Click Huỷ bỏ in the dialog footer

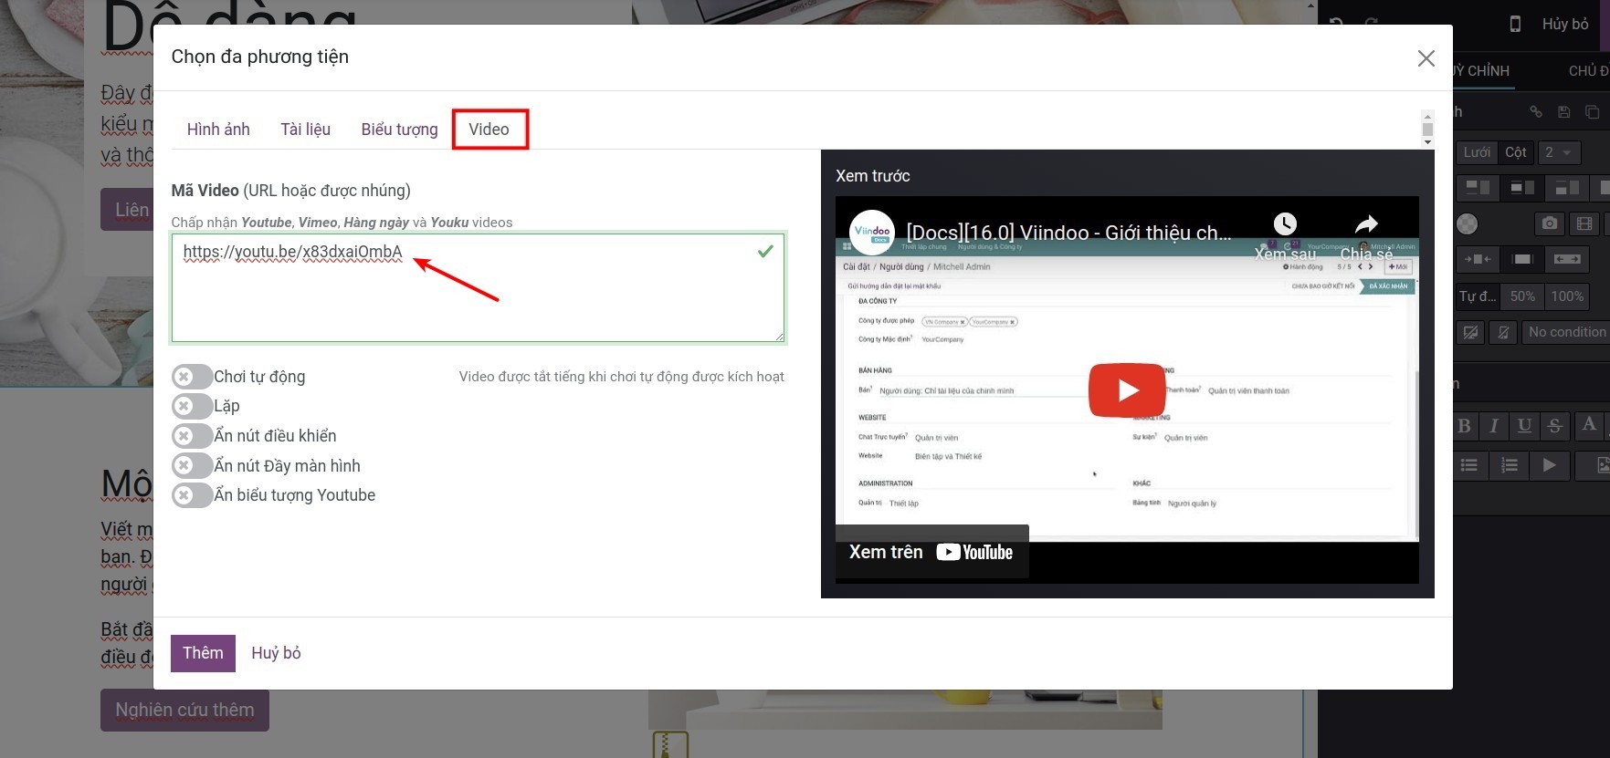(276, 653)
